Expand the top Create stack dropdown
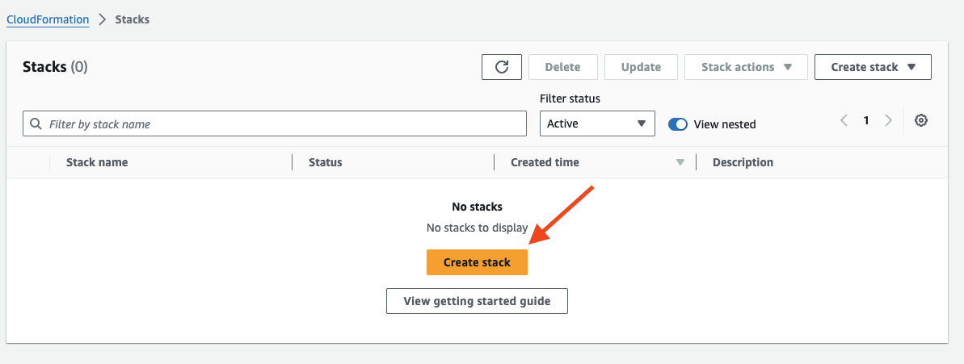Viewport: 964px width, 364px height. click(873, 67)
